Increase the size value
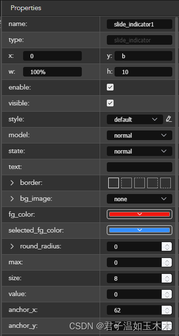 coord(167,276)
